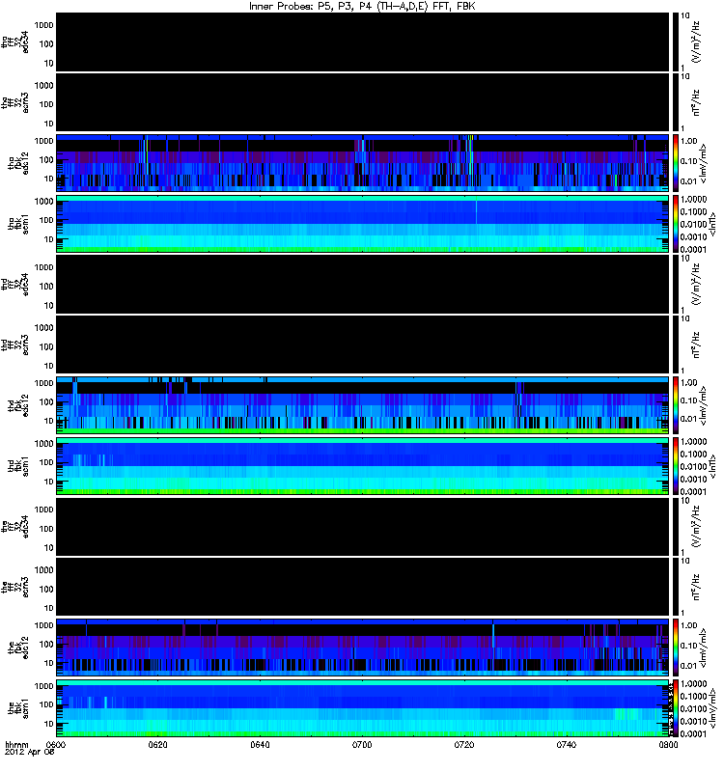Select the the fff 32 scm3 spectrogram panel
This screenshot has height=772, width=724.
[x=363, y=588]
